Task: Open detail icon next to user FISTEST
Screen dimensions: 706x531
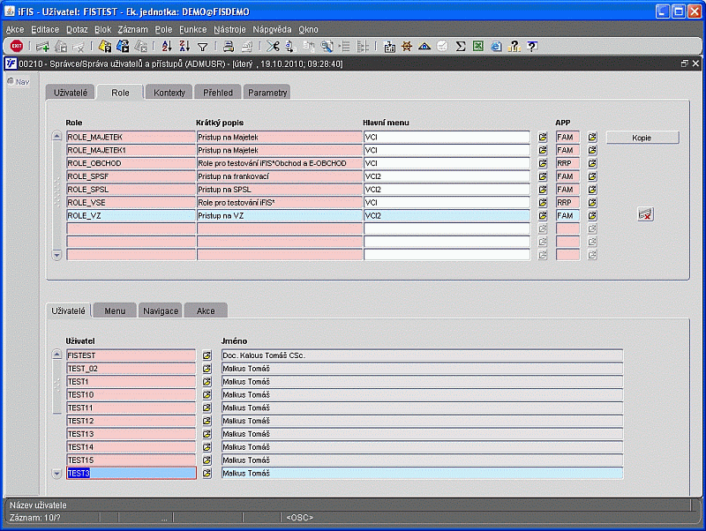Action: click(207, 355)
